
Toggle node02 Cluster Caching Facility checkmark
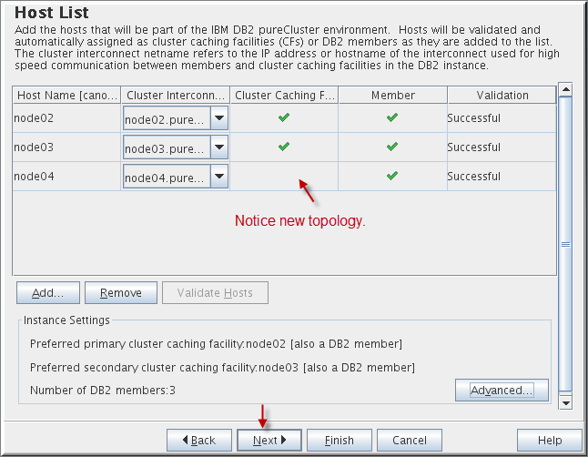pyautogui.click(x=284, y=117)
